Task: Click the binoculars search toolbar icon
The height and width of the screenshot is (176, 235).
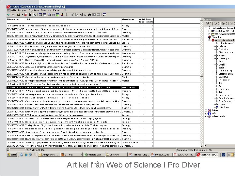Action: pyautogui.click(x=90, y=15)
